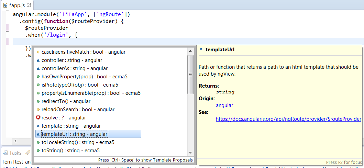Open the docs.angularjs.org $routeProvider link
Screen dimensions: 364x168
click(289, 119)
